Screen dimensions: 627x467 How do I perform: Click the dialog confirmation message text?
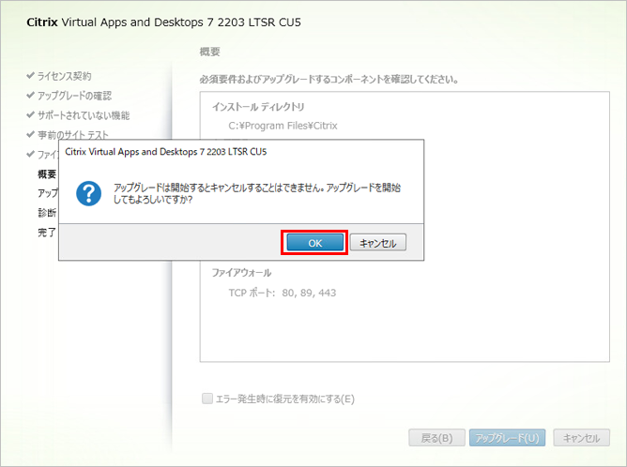pos(257,193)
